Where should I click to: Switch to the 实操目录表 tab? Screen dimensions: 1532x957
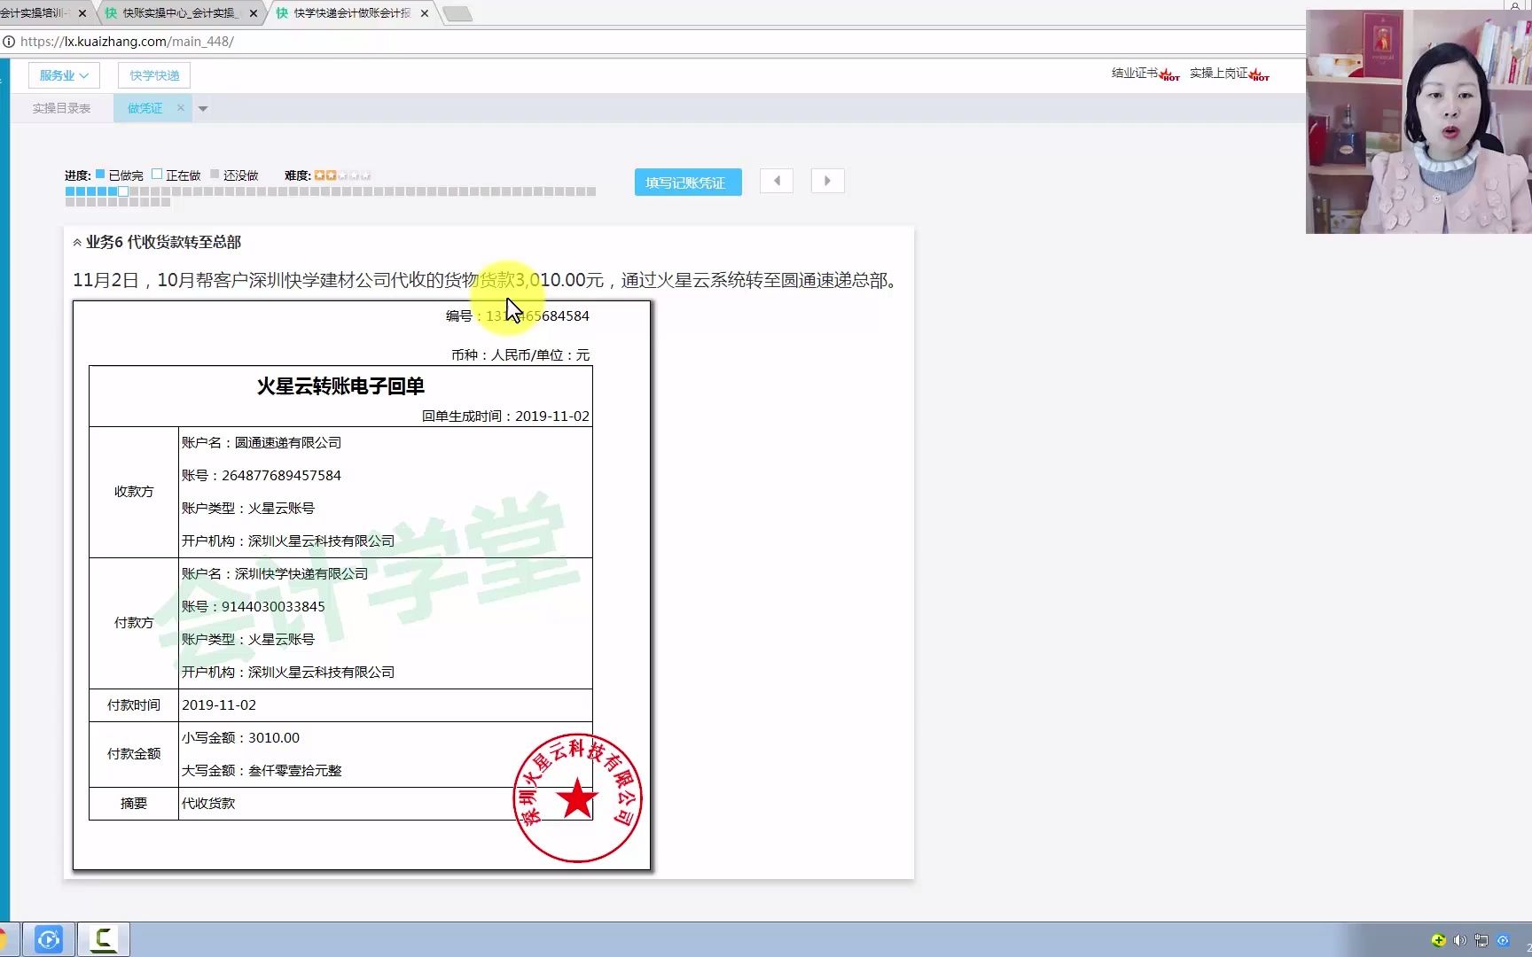[x=61, y=108]
